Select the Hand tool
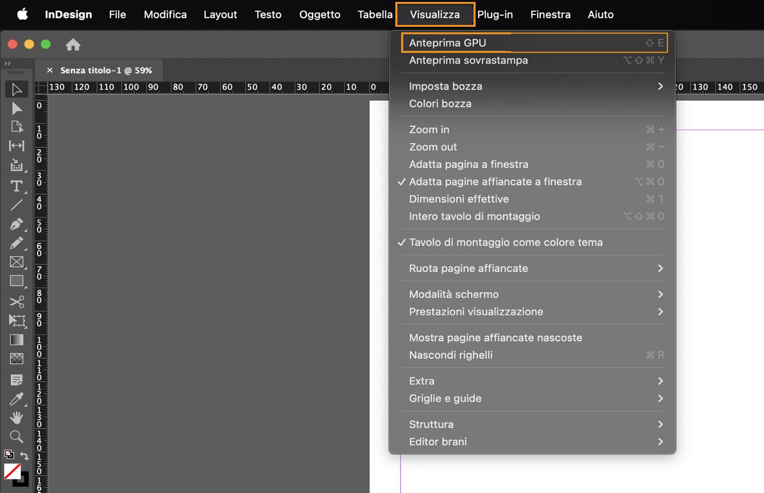Screen dimensions: 764x493 coord(16,417)
